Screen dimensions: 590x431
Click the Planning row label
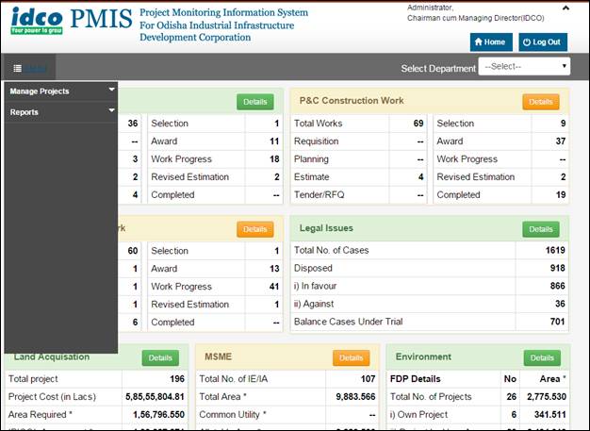tap(311, 159)
